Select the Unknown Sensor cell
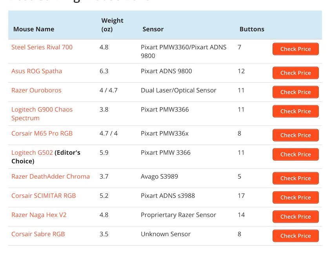Image resolution: width=331 pixels, height=257 pixels. pos(165,234)
